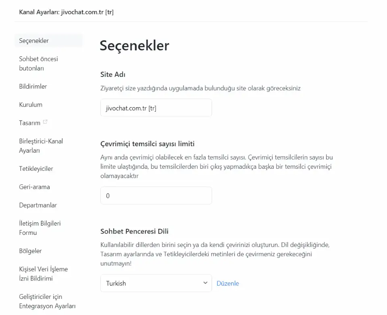This screenshot has width=387, height=315.
Task: Open Sohbet öncesi butonları settings
Action: click(x=38, y=64)
